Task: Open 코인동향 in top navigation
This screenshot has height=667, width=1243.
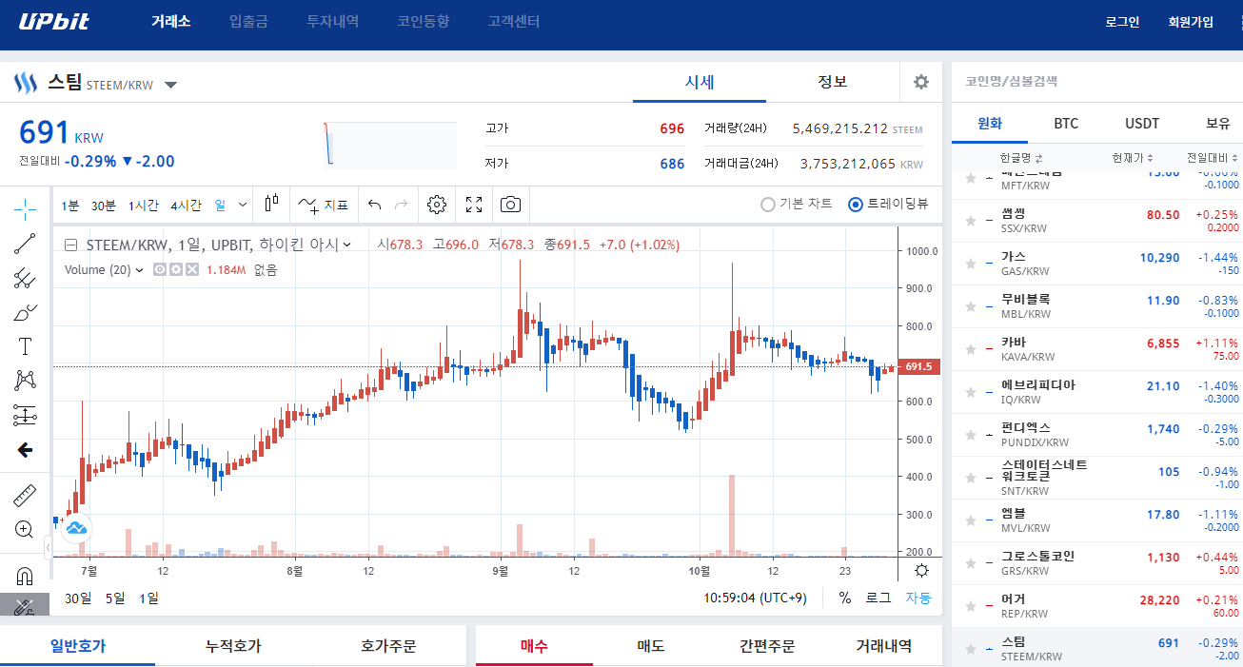Action: (x=423, y=21)
